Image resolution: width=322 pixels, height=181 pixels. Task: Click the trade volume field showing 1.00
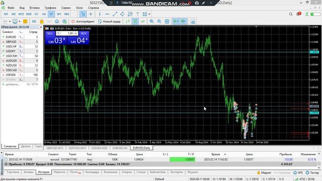click(x=67, y=34)
